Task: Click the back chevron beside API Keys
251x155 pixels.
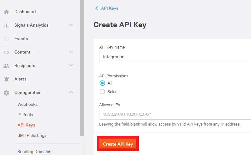Action: point(97,8)
